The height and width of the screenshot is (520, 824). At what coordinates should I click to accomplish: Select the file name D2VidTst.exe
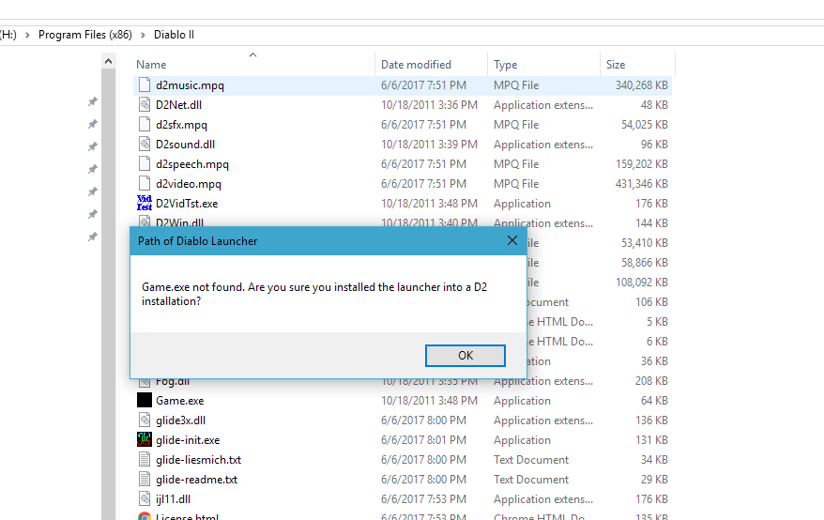pos(187,204)
